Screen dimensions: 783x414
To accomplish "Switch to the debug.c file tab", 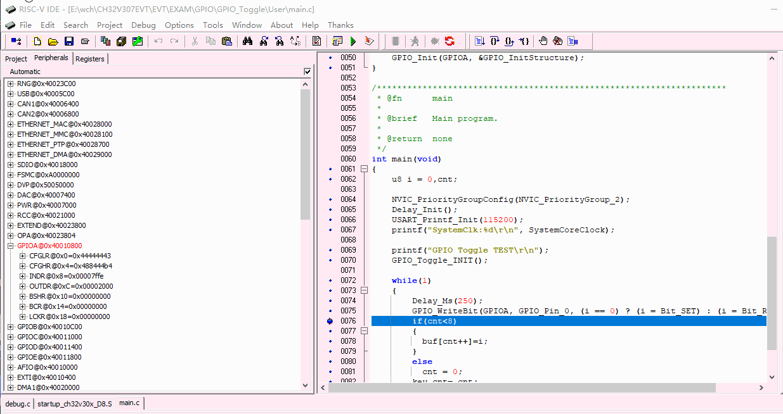I will [18, 403].
